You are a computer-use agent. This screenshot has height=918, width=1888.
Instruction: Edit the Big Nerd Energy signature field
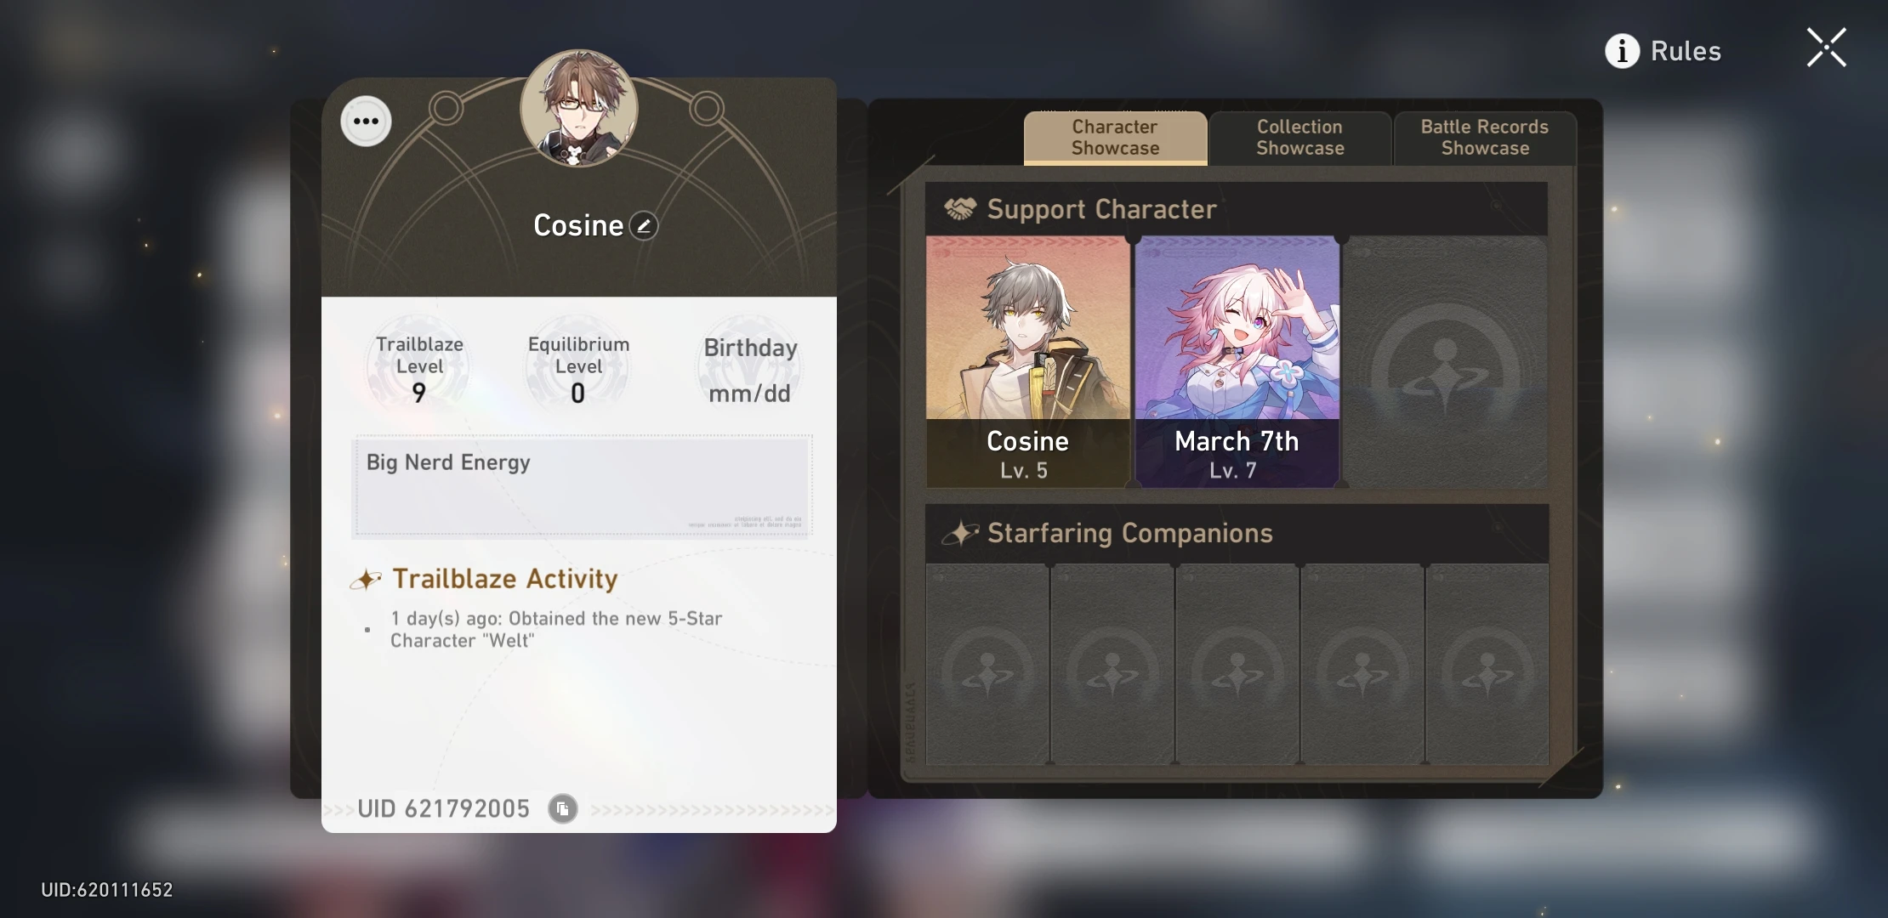[583, 486]
